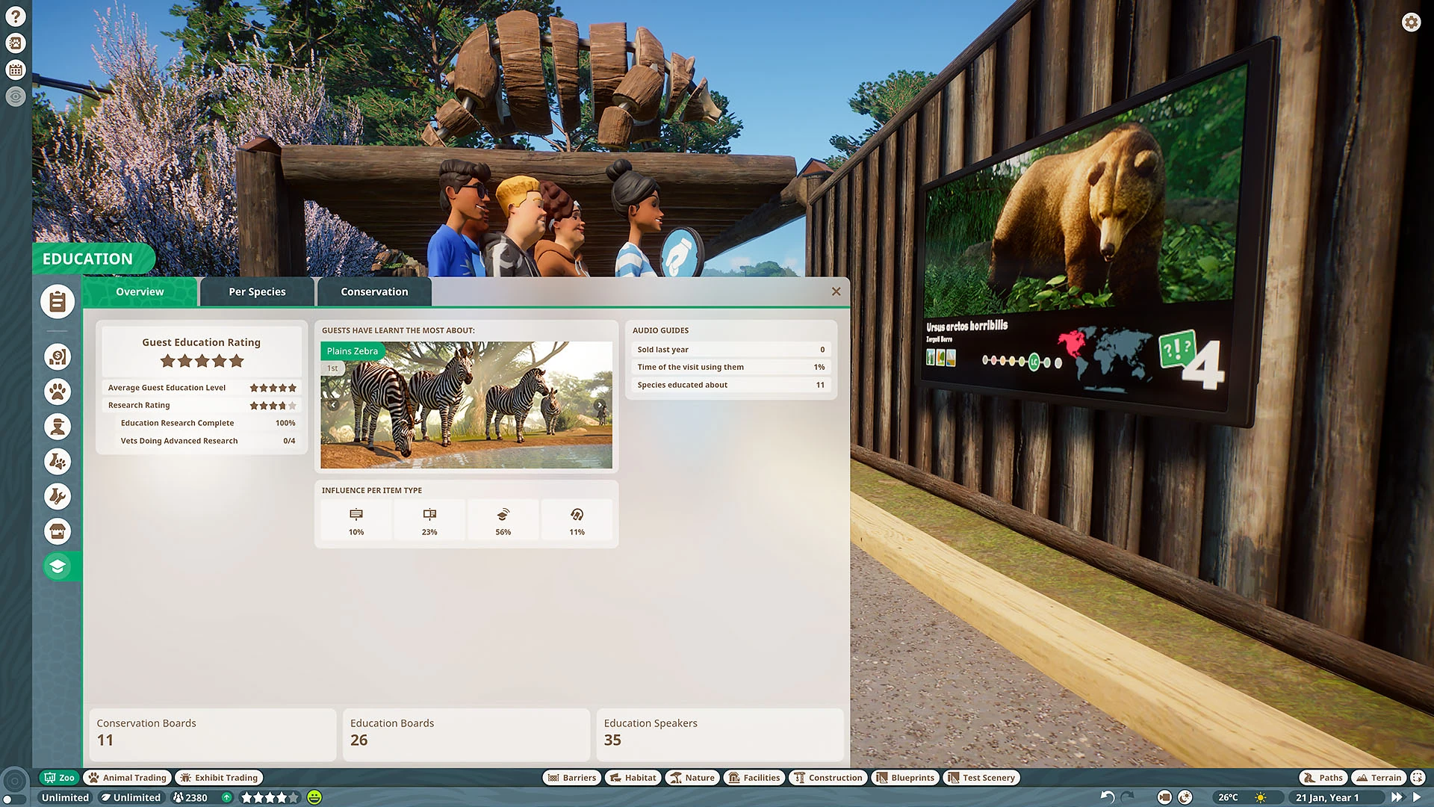Toggle the camera mode button

1164,797
